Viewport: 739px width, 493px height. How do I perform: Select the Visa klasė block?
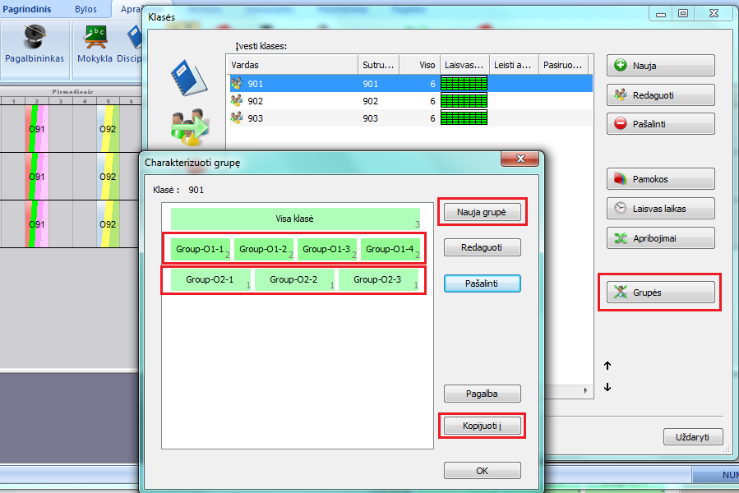[294, 219]
